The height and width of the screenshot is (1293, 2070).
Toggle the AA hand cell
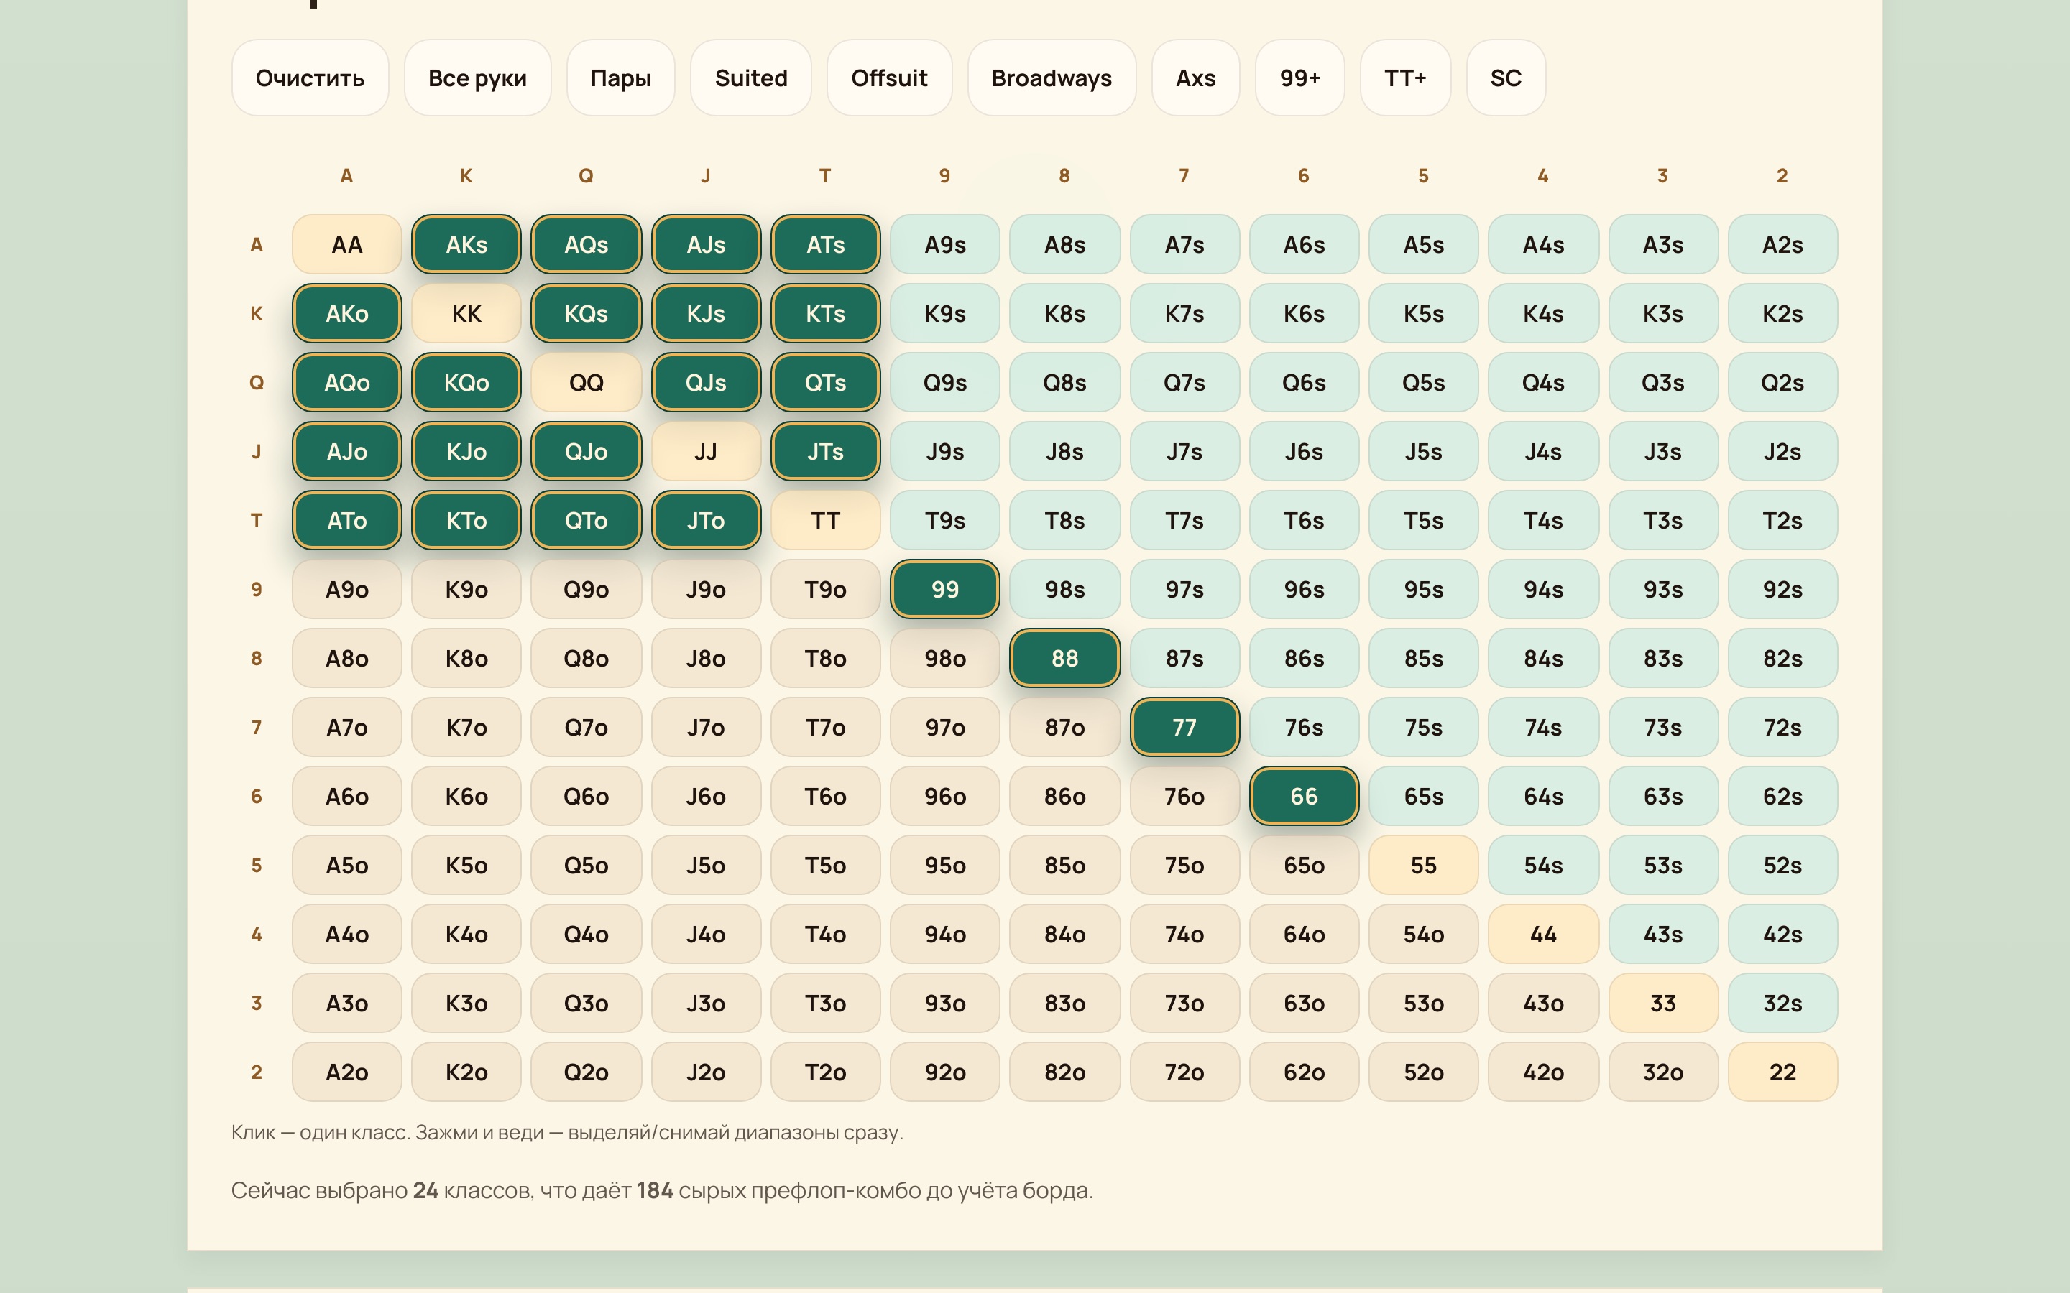click(x=346, y=244)
